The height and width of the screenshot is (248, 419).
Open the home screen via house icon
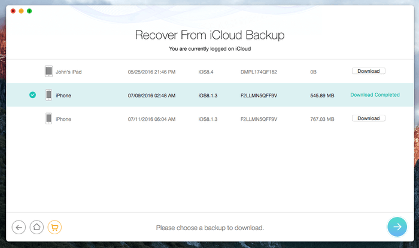(x=37, y=228)
